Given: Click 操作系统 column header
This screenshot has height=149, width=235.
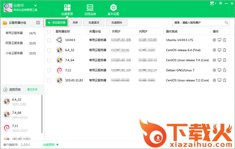Looking at the screenshot, I should pos(172,31).
